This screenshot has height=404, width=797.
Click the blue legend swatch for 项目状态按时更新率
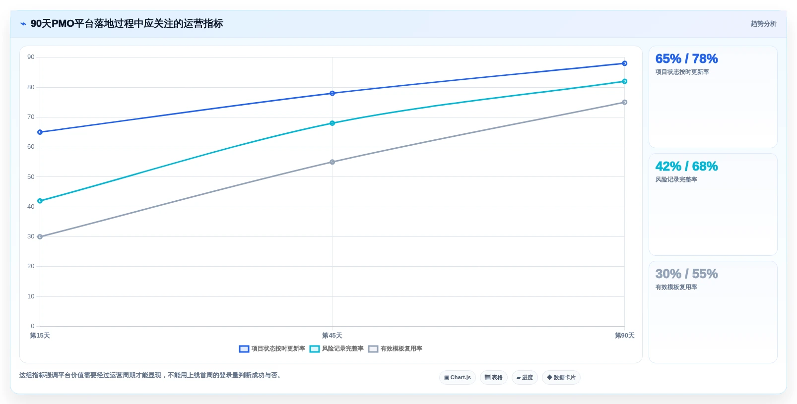(244, 349)
